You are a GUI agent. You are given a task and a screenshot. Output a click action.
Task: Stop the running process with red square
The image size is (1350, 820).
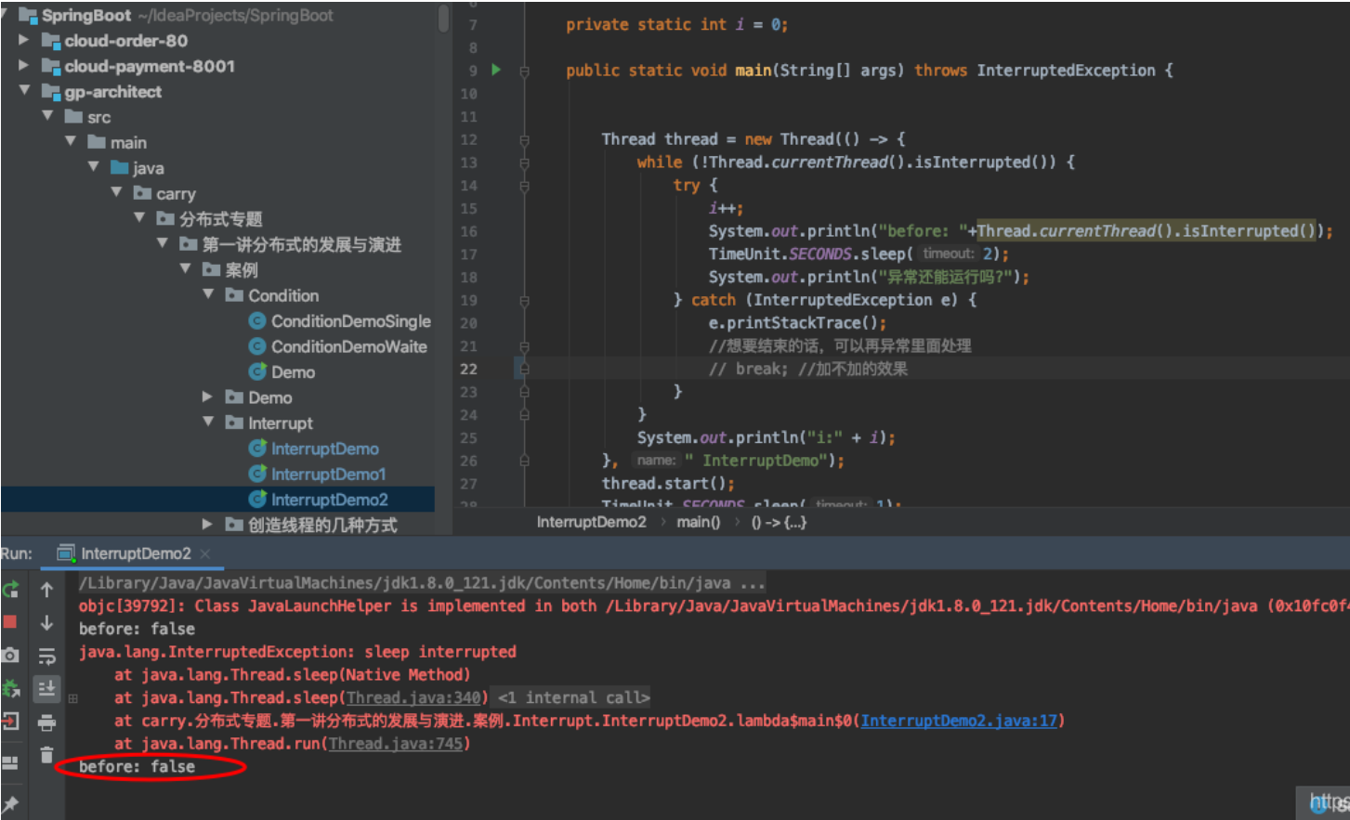click(10, 621)
